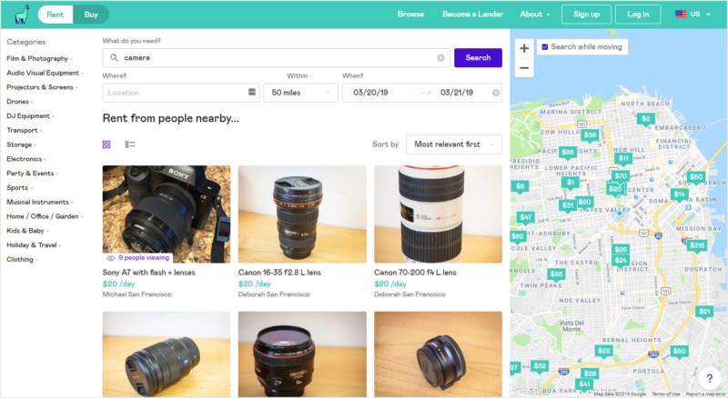
Task: Open the Browse nav item
Action: coord(410,14)
